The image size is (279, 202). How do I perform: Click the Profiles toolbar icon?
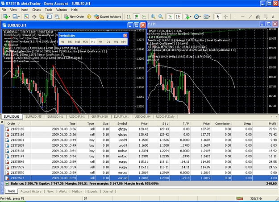15,16
